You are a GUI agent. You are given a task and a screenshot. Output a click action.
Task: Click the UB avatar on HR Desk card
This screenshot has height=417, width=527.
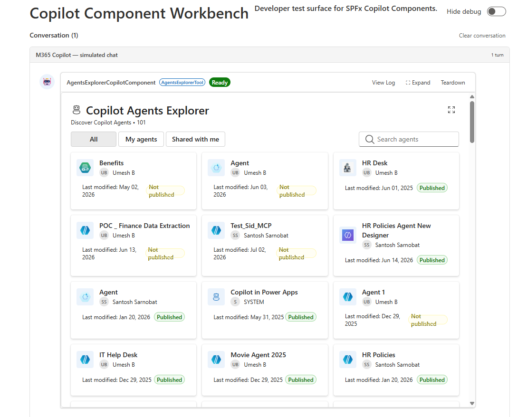pyautogui.click(x=367, y=173)
